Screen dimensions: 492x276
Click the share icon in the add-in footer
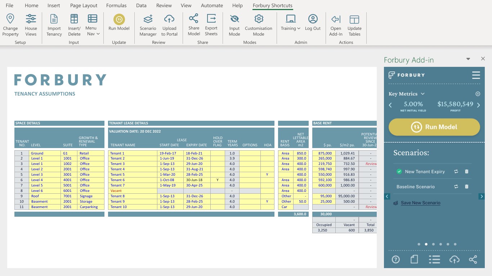pos(473,259)
